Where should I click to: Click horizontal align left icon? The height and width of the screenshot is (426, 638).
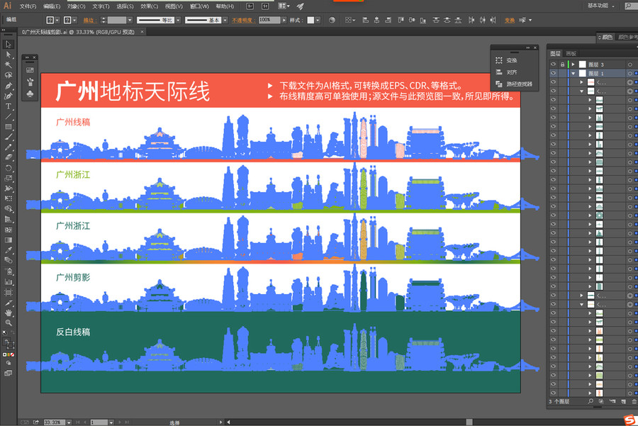pyautogui.click(x=365, y=20)
